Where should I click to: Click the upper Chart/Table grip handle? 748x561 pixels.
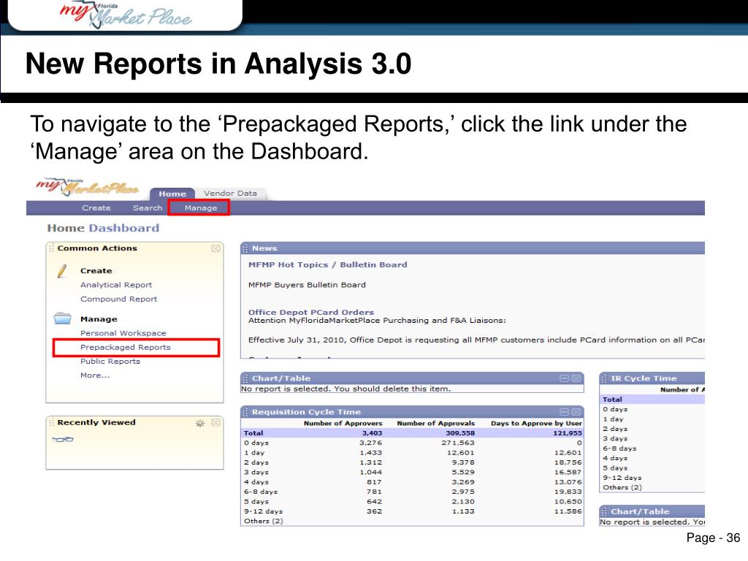(x=245, y=378)
